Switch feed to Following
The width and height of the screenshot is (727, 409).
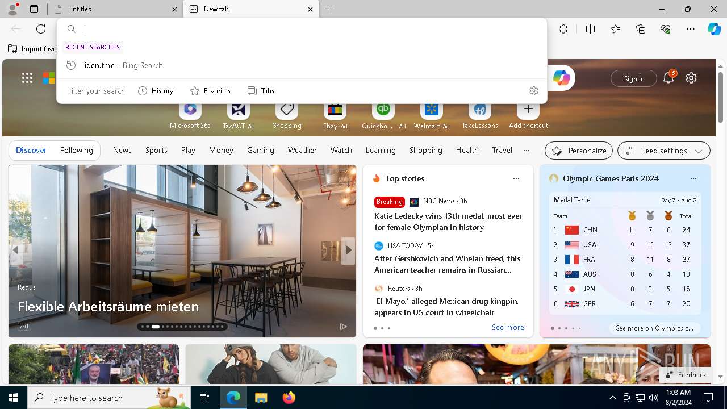pos(76,150)
